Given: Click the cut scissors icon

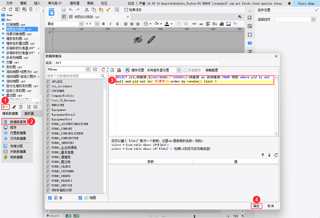Looking at the screenshot, I should pyautogui.click(x=86, y=10).
